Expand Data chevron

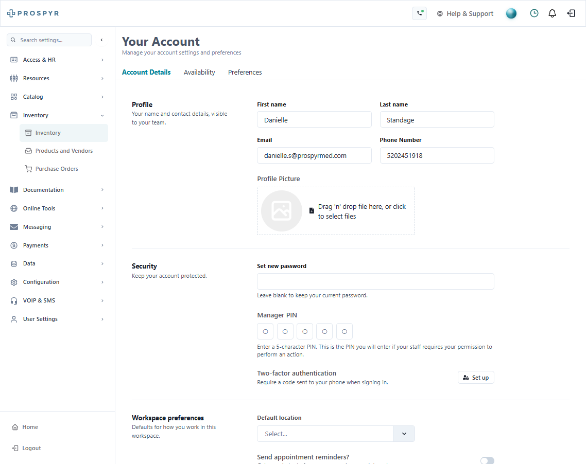click(x=102, y=263)
